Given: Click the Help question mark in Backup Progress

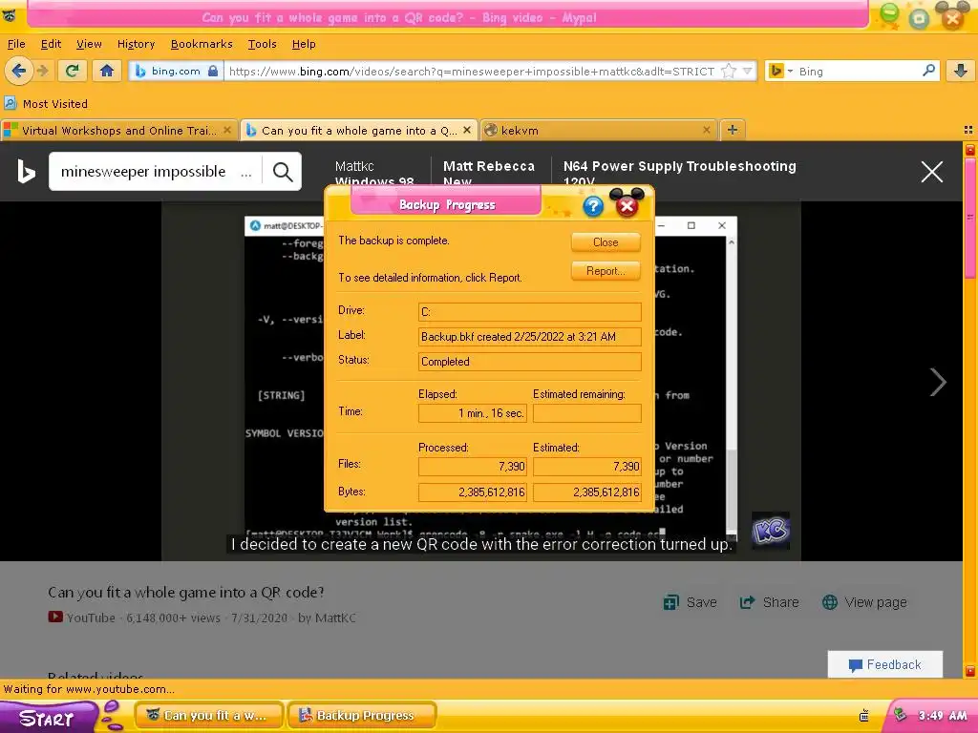Looking at the screenshot, I should click(x=593, y=206).
